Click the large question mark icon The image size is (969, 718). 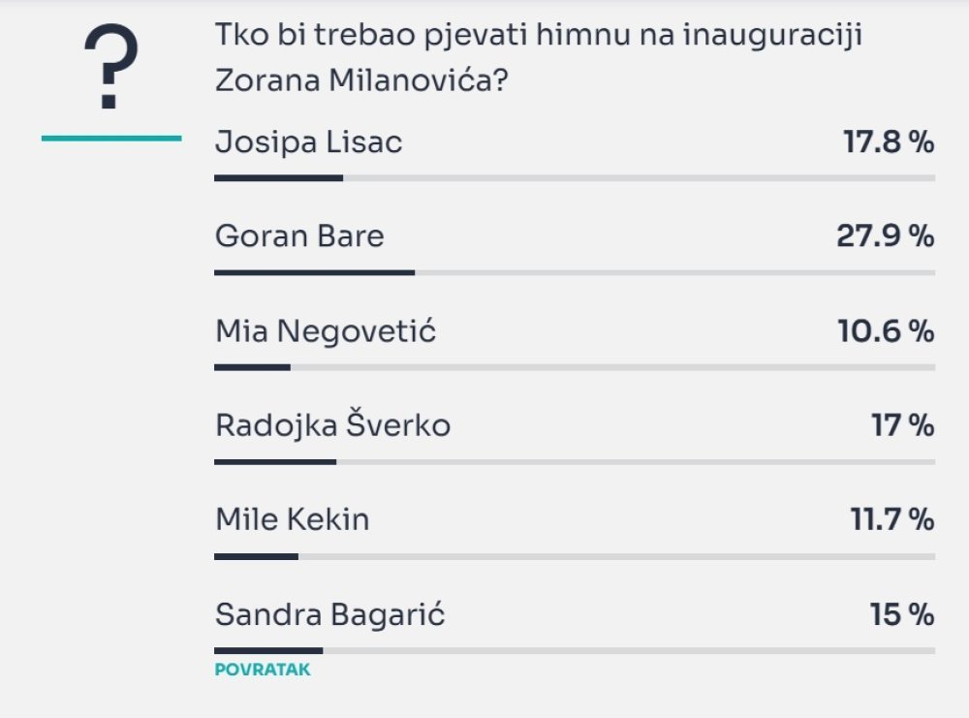tap(111, 66)
